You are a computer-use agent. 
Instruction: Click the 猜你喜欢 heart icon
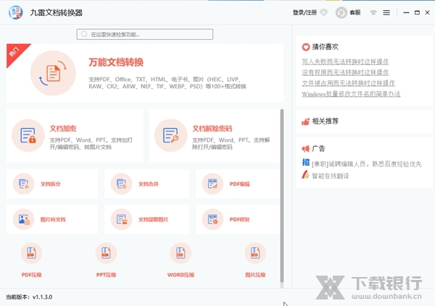point(306,47)
